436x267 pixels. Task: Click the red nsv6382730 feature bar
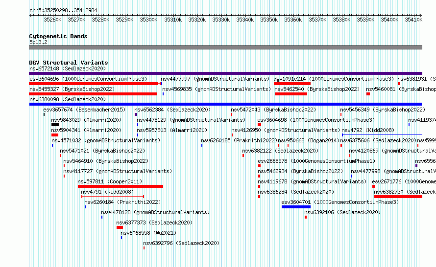click(x=398, y=197)
